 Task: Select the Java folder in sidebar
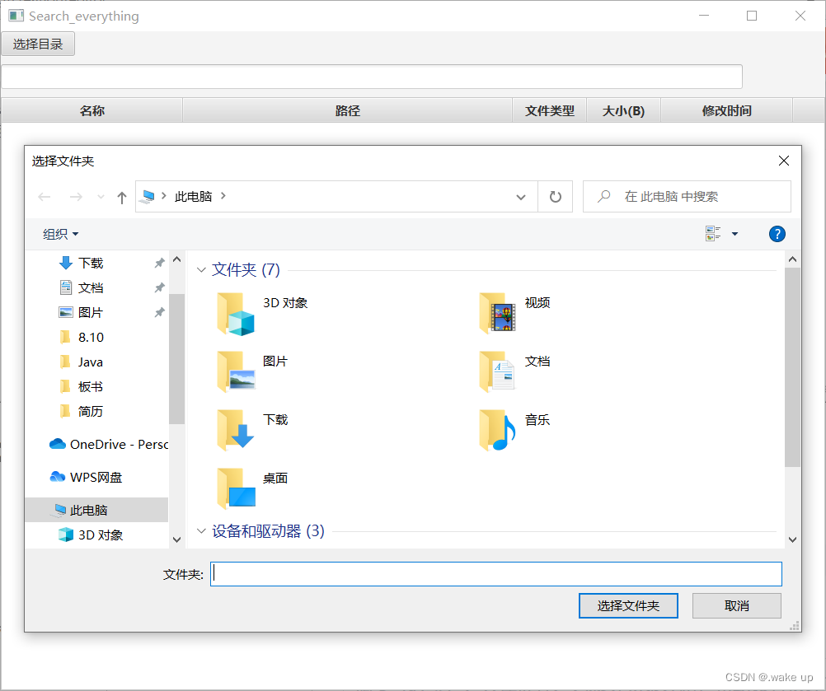(x=89, y=361)
